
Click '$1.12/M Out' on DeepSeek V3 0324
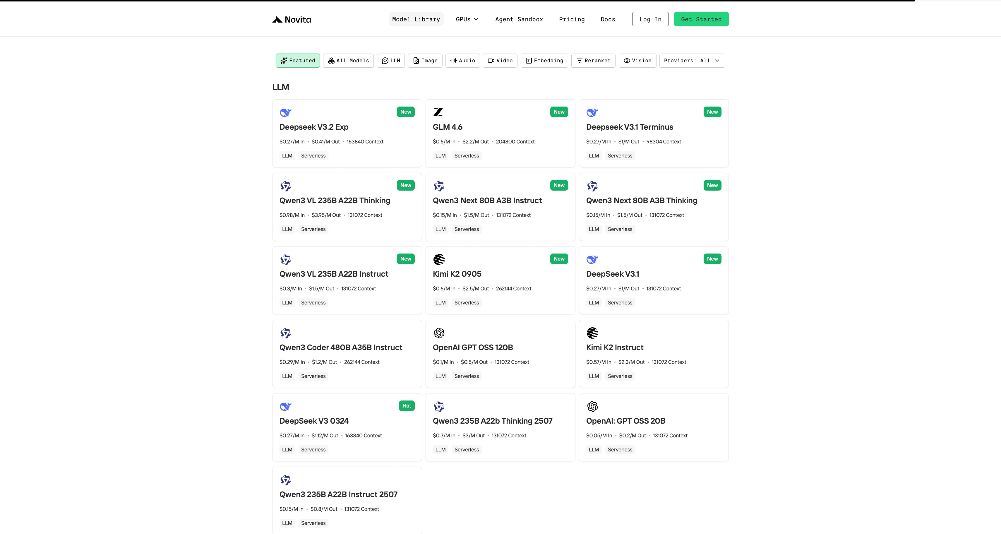click(325, 436)
